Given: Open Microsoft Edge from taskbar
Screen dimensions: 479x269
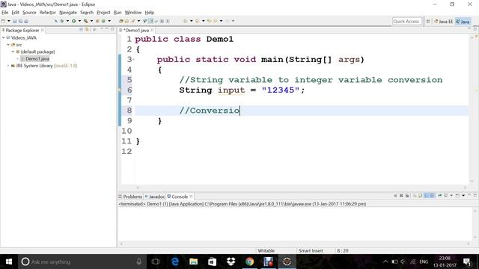Looking at the screenshot, I should click(174, 262).
